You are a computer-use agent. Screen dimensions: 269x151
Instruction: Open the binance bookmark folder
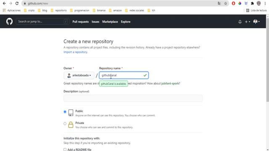pos(99,10)
